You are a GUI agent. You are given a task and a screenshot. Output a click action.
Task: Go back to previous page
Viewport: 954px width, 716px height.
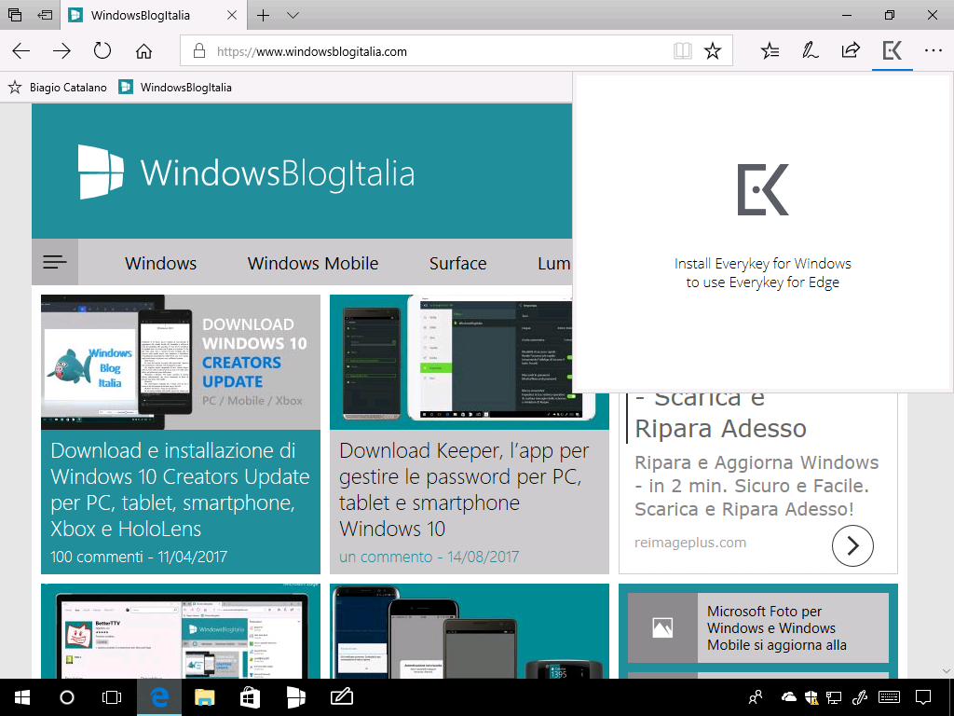click(x=21, y=50)
